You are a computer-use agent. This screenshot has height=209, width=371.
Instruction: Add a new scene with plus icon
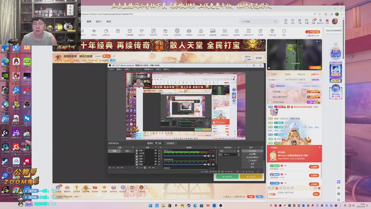click(x=109, y=168)
